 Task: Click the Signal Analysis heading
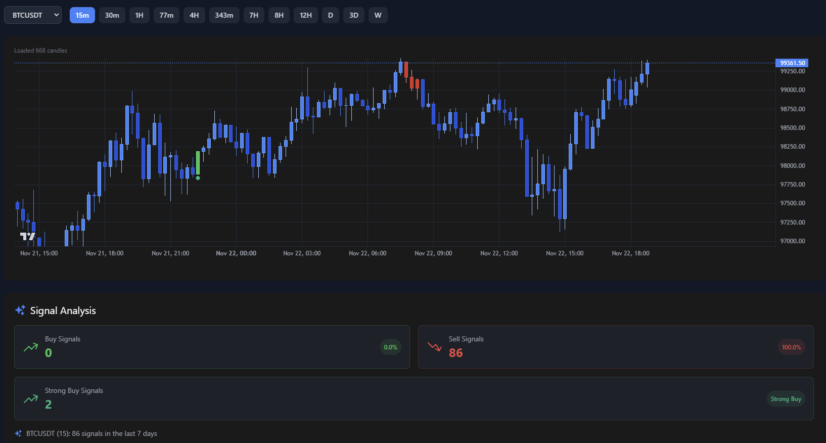(x=63, y=311)
